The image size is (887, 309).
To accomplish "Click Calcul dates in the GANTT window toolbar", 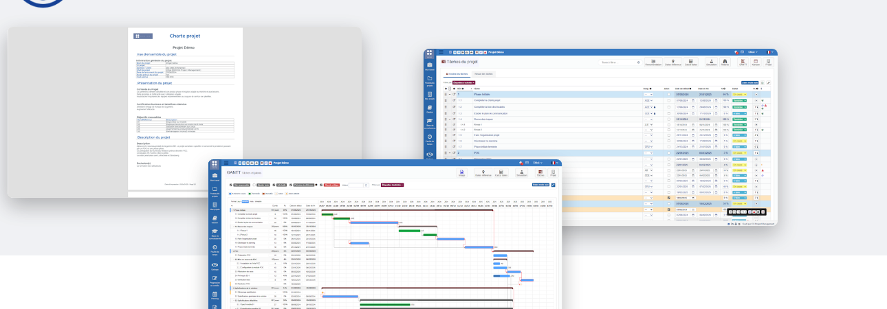I will [501, 173].
